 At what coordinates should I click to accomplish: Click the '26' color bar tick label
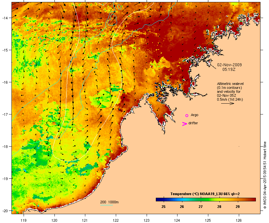(x=182, y=207)
